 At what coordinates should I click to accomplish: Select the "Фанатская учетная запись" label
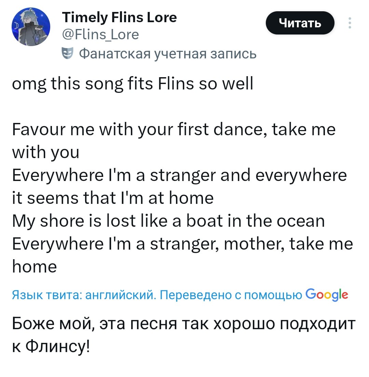tap(167, 54)
